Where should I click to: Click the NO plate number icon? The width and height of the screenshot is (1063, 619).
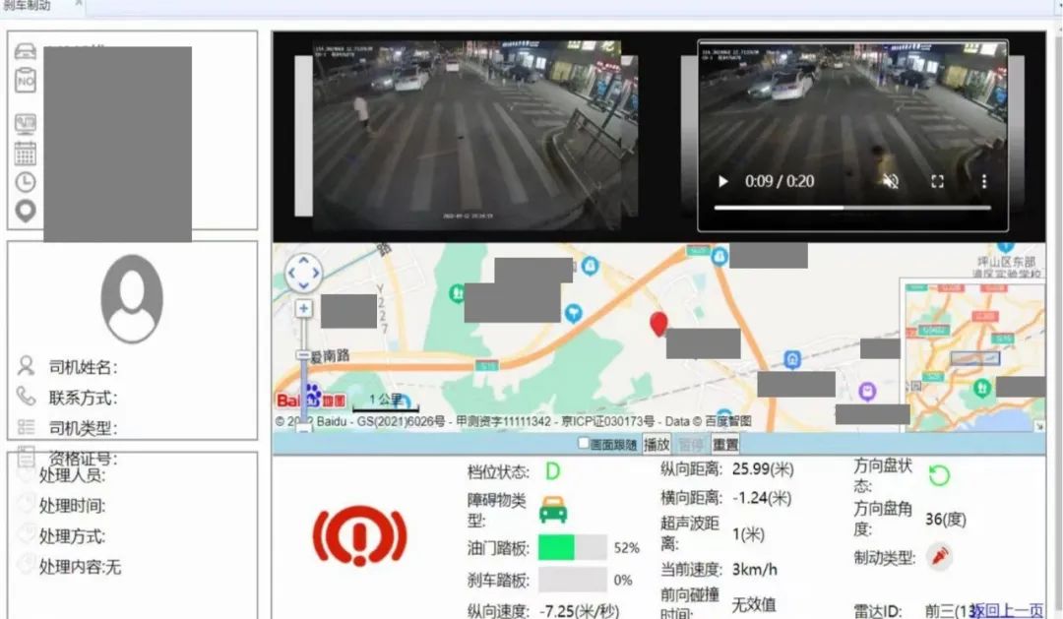click(x=26, y=80)
